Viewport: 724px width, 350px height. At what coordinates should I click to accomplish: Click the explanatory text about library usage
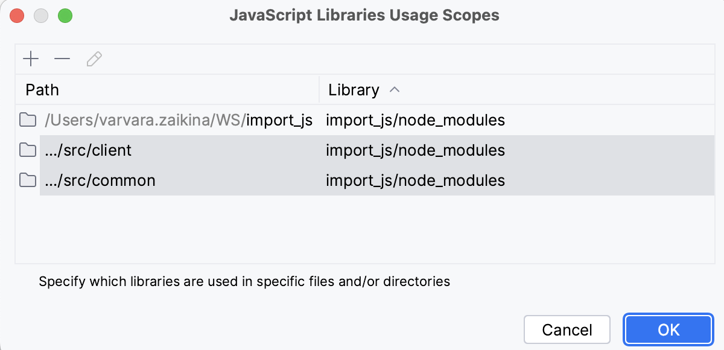pos(244,281)
